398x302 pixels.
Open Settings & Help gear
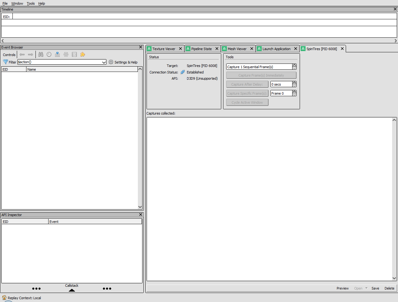pos(111,62)
